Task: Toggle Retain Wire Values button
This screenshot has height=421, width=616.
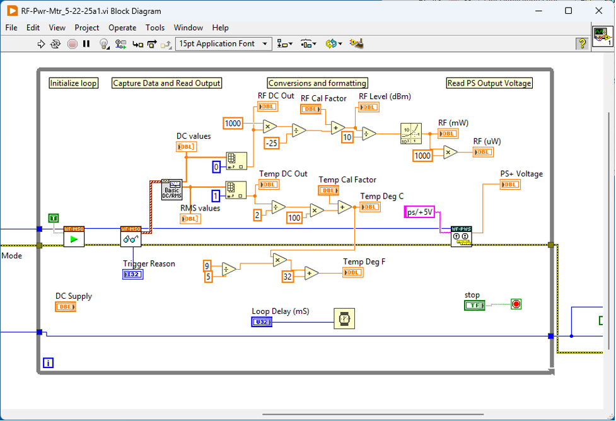Action: 120,44
